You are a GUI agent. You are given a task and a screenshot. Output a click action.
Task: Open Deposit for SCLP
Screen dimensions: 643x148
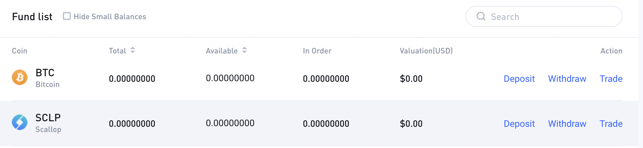point(519,124)
